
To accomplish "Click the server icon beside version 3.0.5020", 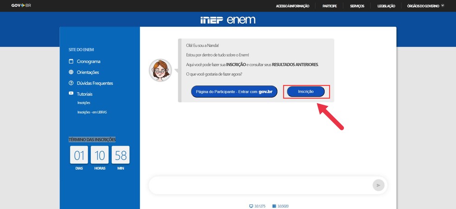I will click(274, 206).
